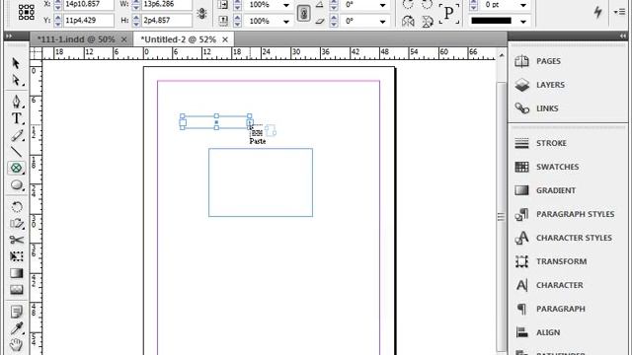Select the Pen tool
632x355 pixels.
[x=16, y=102]
